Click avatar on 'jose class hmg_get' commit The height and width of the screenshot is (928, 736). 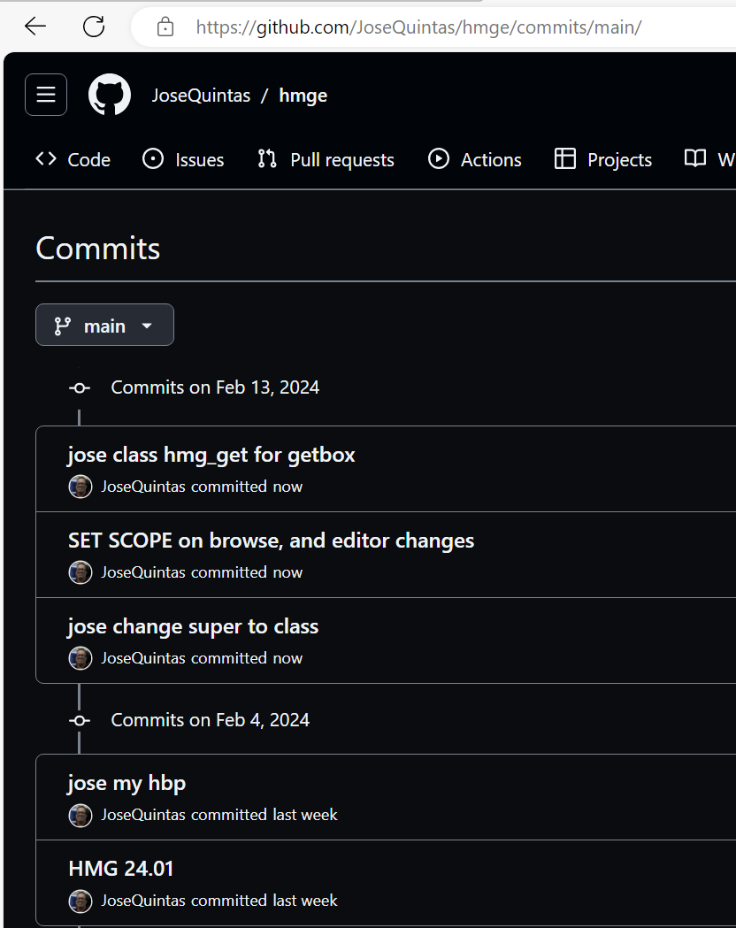point(80,487)
